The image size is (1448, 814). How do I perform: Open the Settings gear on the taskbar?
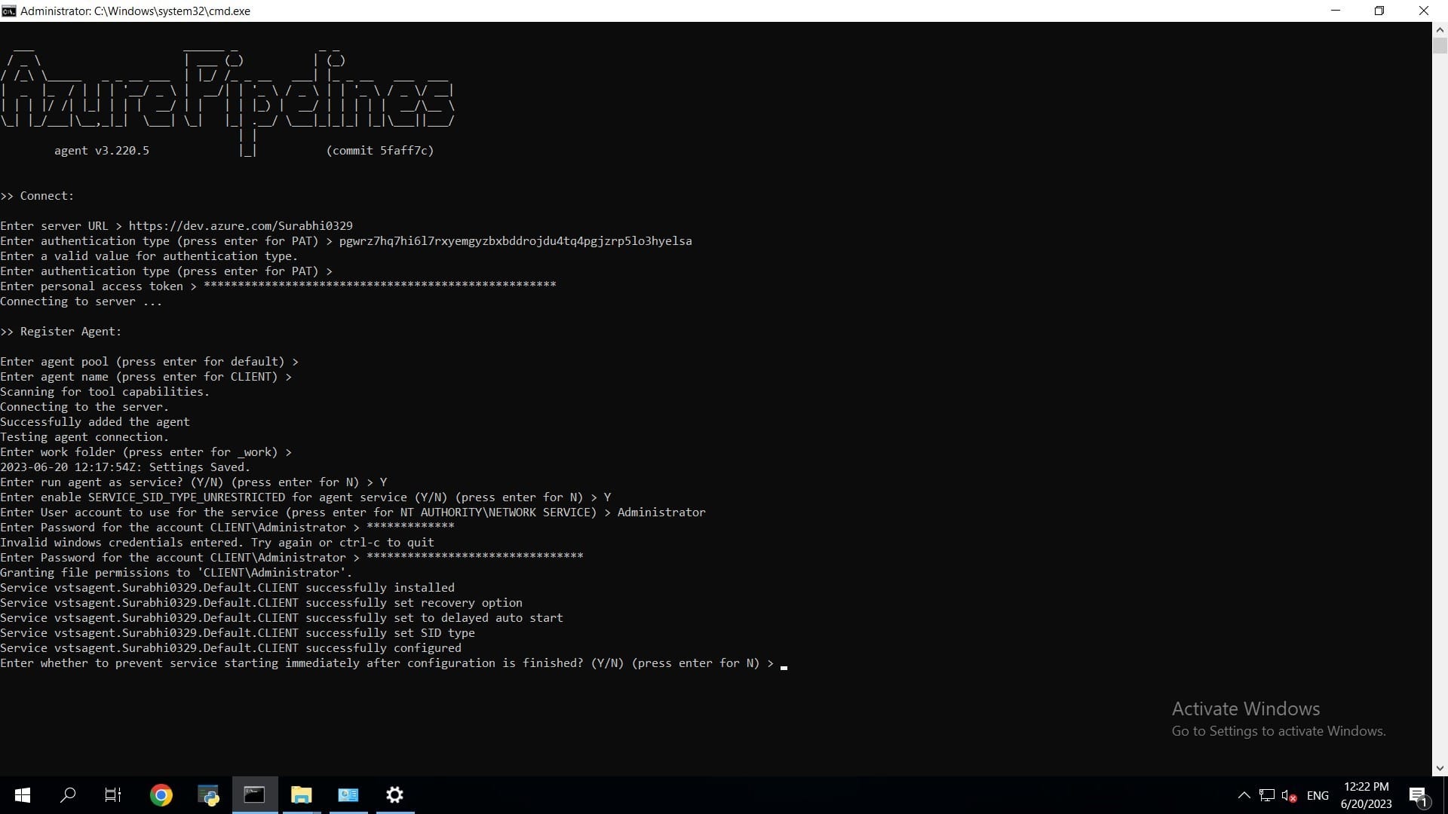(394, 795)
